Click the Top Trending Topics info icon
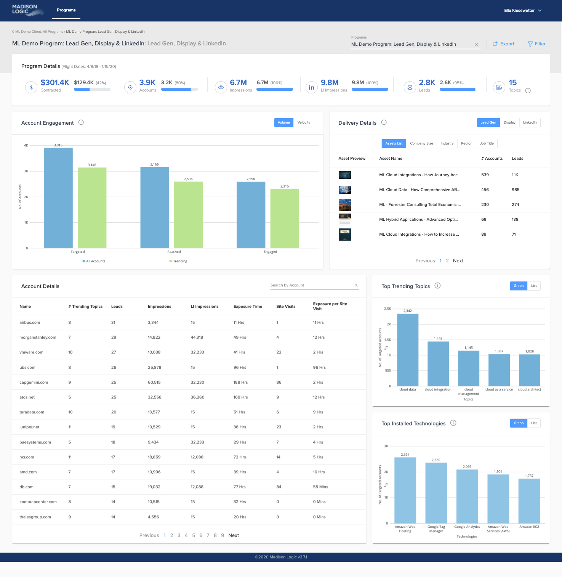This screenshot has width=562, height=577. pyautogui.click(x=437, y=286)
